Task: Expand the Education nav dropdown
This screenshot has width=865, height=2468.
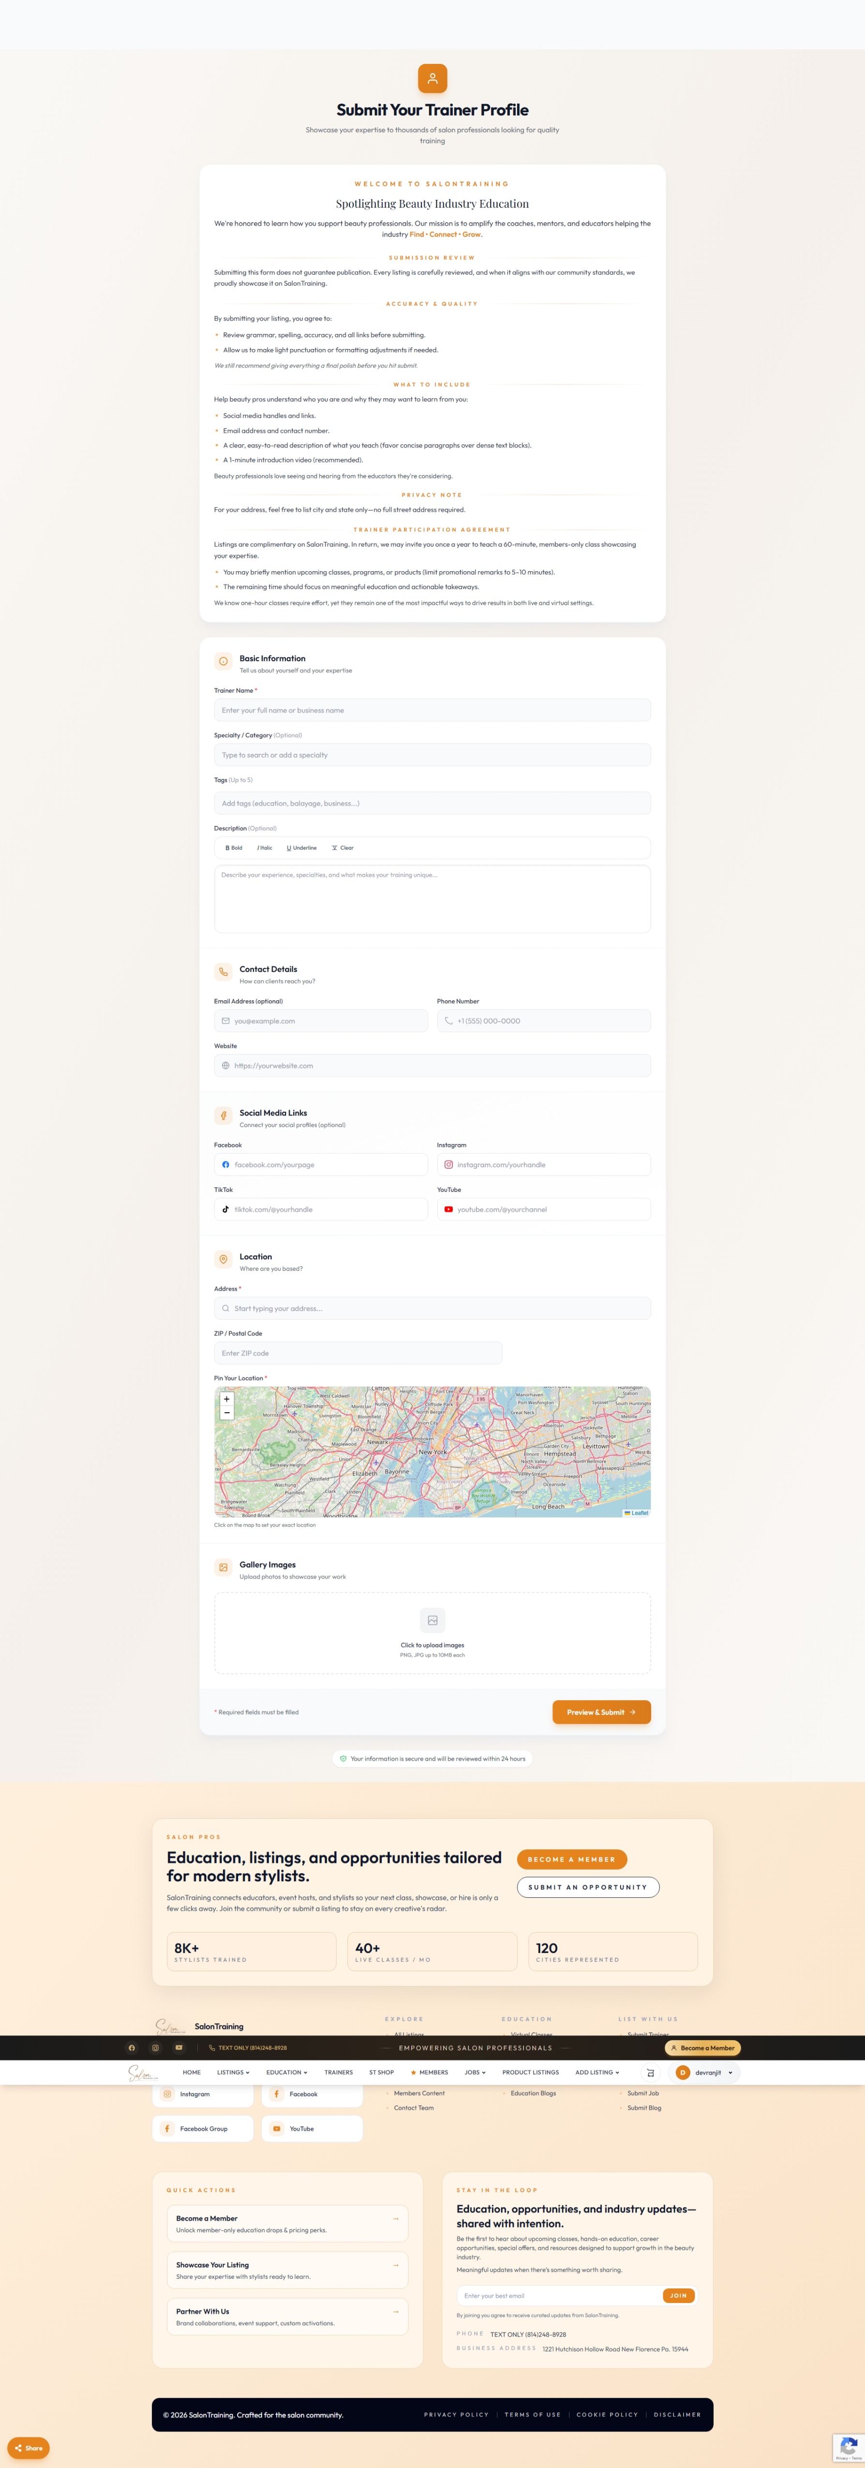Action: coord(286,2072)
